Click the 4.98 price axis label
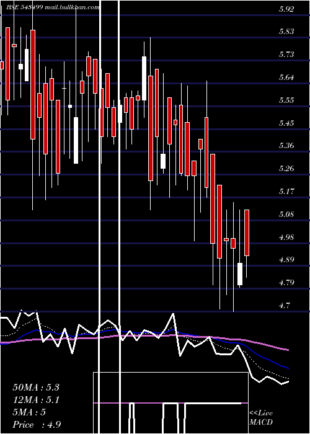The image size is (310, 434). pyautogui.click(x=286, y=237)
